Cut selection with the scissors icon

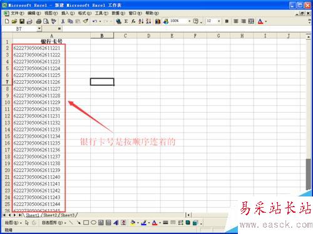[63, 21]
